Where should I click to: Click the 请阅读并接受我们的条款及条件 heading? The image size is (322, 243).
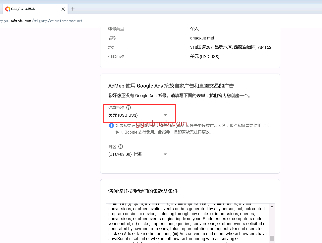tap(143, 191)
